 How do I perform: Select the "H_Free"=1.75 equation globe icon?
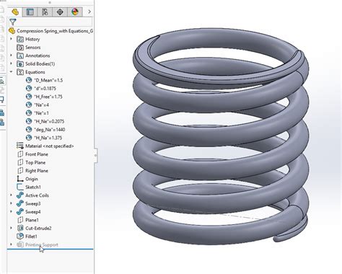(x=29, y=97)
